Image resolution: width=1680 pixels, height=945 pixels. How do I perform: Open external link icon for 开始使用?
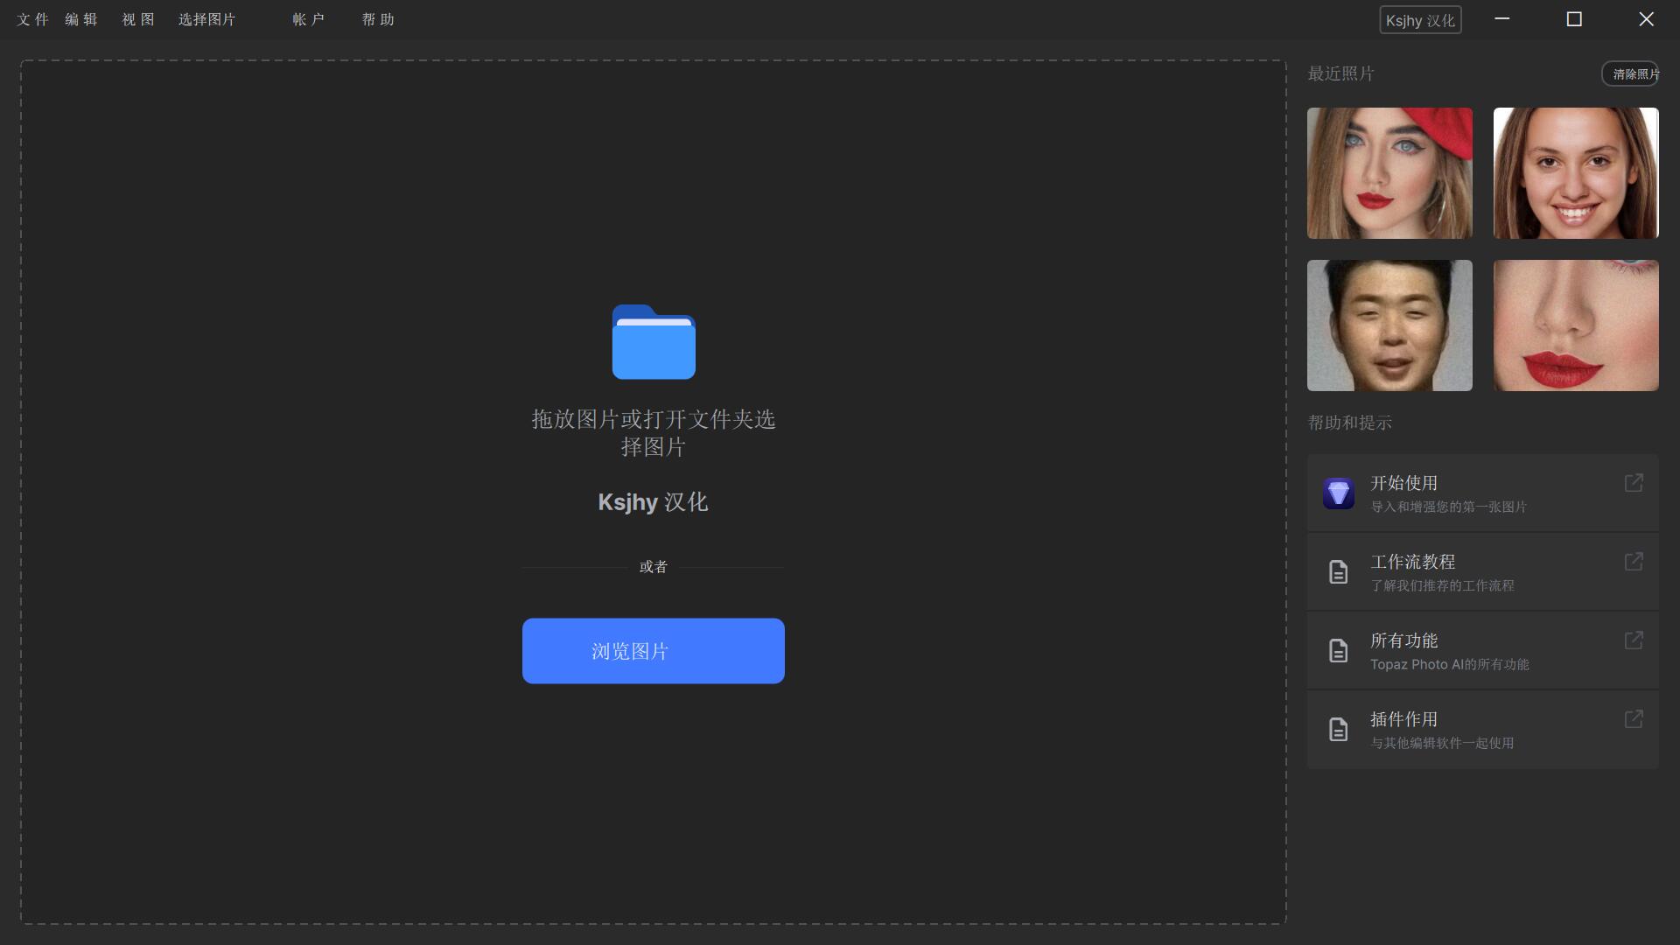tap(1633, 483)
